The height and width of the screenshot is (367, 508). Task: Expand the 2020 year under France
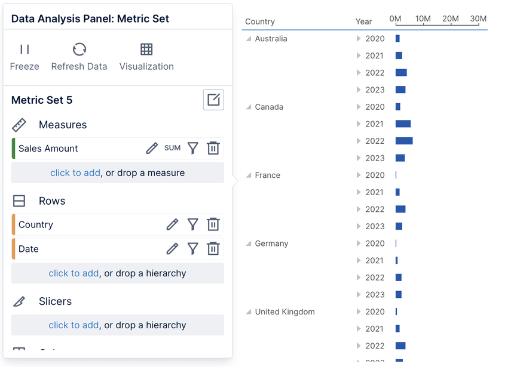(359, 175)
